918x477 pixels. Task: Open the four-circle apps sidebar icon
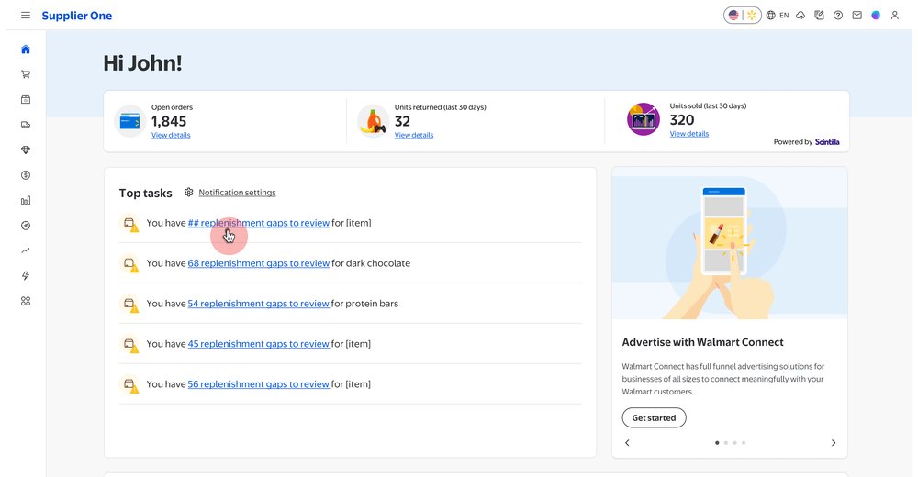[26, 301]
